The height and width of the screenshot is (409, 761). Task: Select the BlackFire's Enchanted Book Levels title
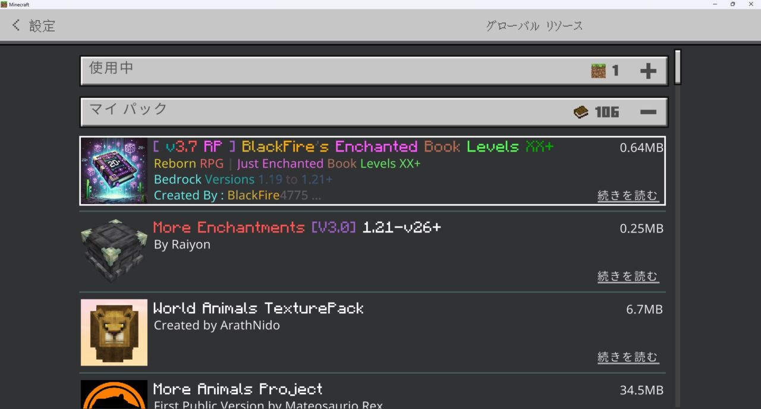353,146
